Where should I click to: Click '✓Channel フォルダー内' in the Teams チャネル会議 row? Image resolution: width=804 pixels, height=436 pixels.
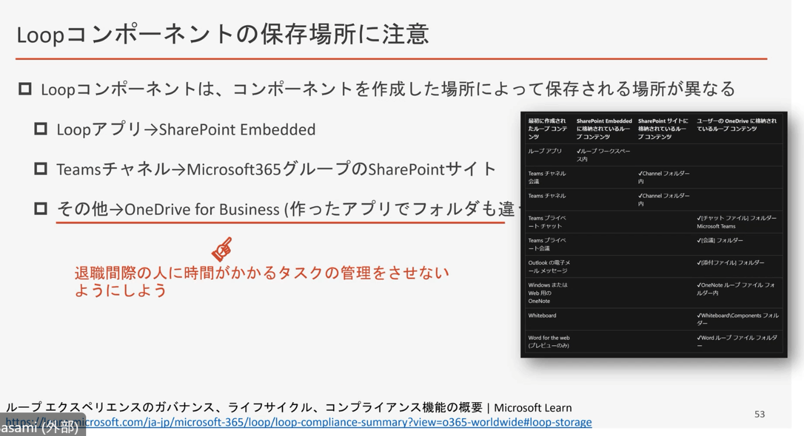[664, 177]
